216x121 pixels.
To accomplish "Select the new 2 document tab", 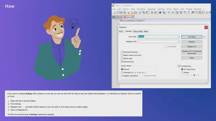I will tap(128, 17).
